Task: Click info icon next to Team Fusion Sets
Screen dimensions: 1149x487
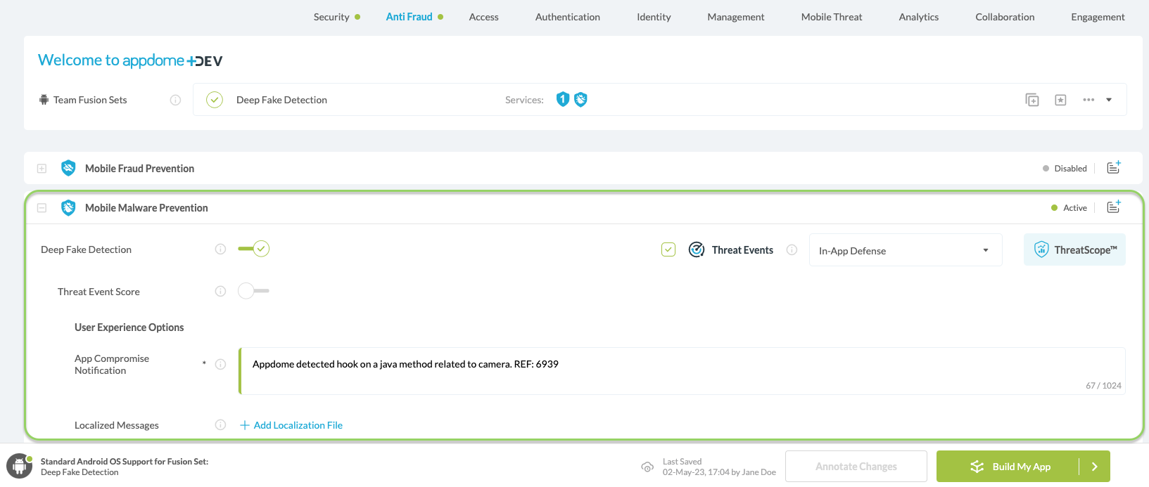Action: click(175, 100)
